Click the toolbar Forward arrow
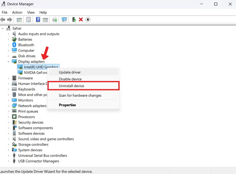This screenshot has width=236, height=174. pos(10,19)
